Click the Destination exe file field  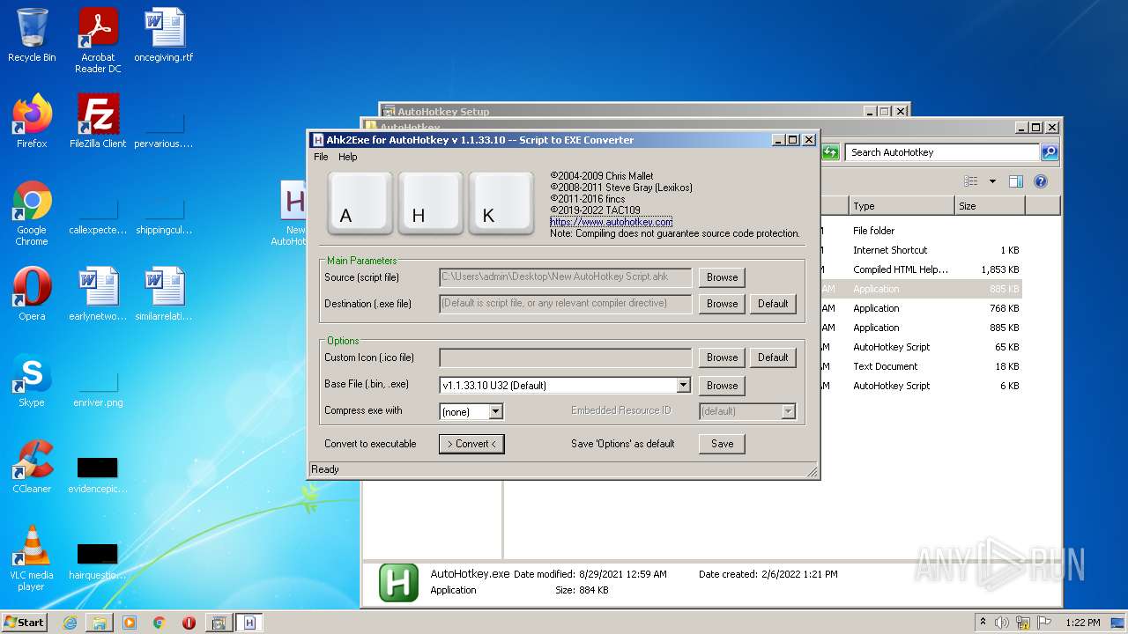click(x=566, y=304)
